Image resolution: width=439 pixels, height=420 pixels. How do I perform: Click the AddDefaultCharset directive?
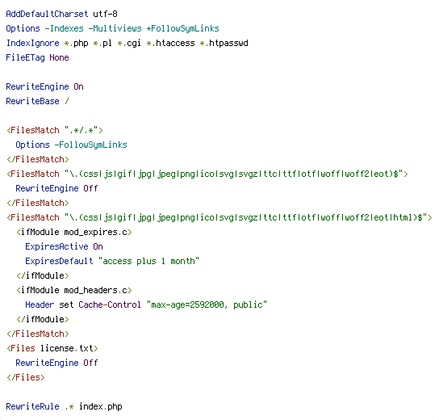47,14
